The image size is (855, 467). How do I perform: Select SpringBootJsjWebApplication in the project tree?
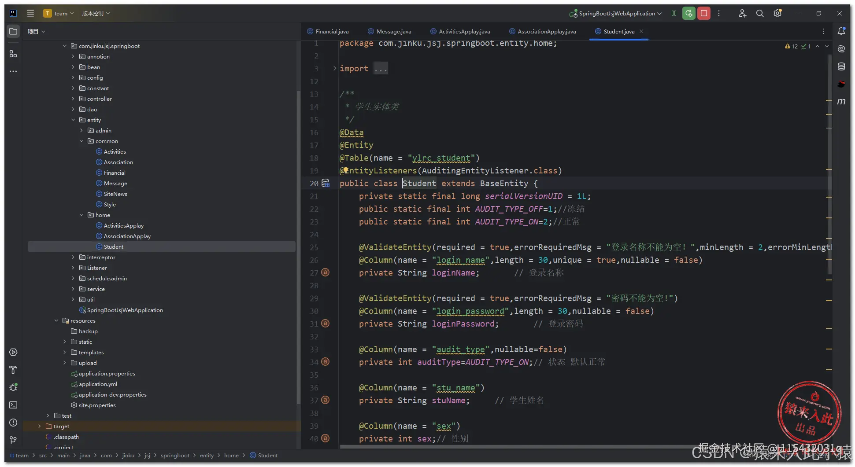(125, 310)
